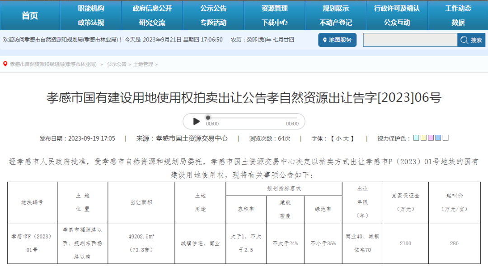Play the audio reading of the announcement
This screenshot has height=266, width=488.
tap(196, 121)
